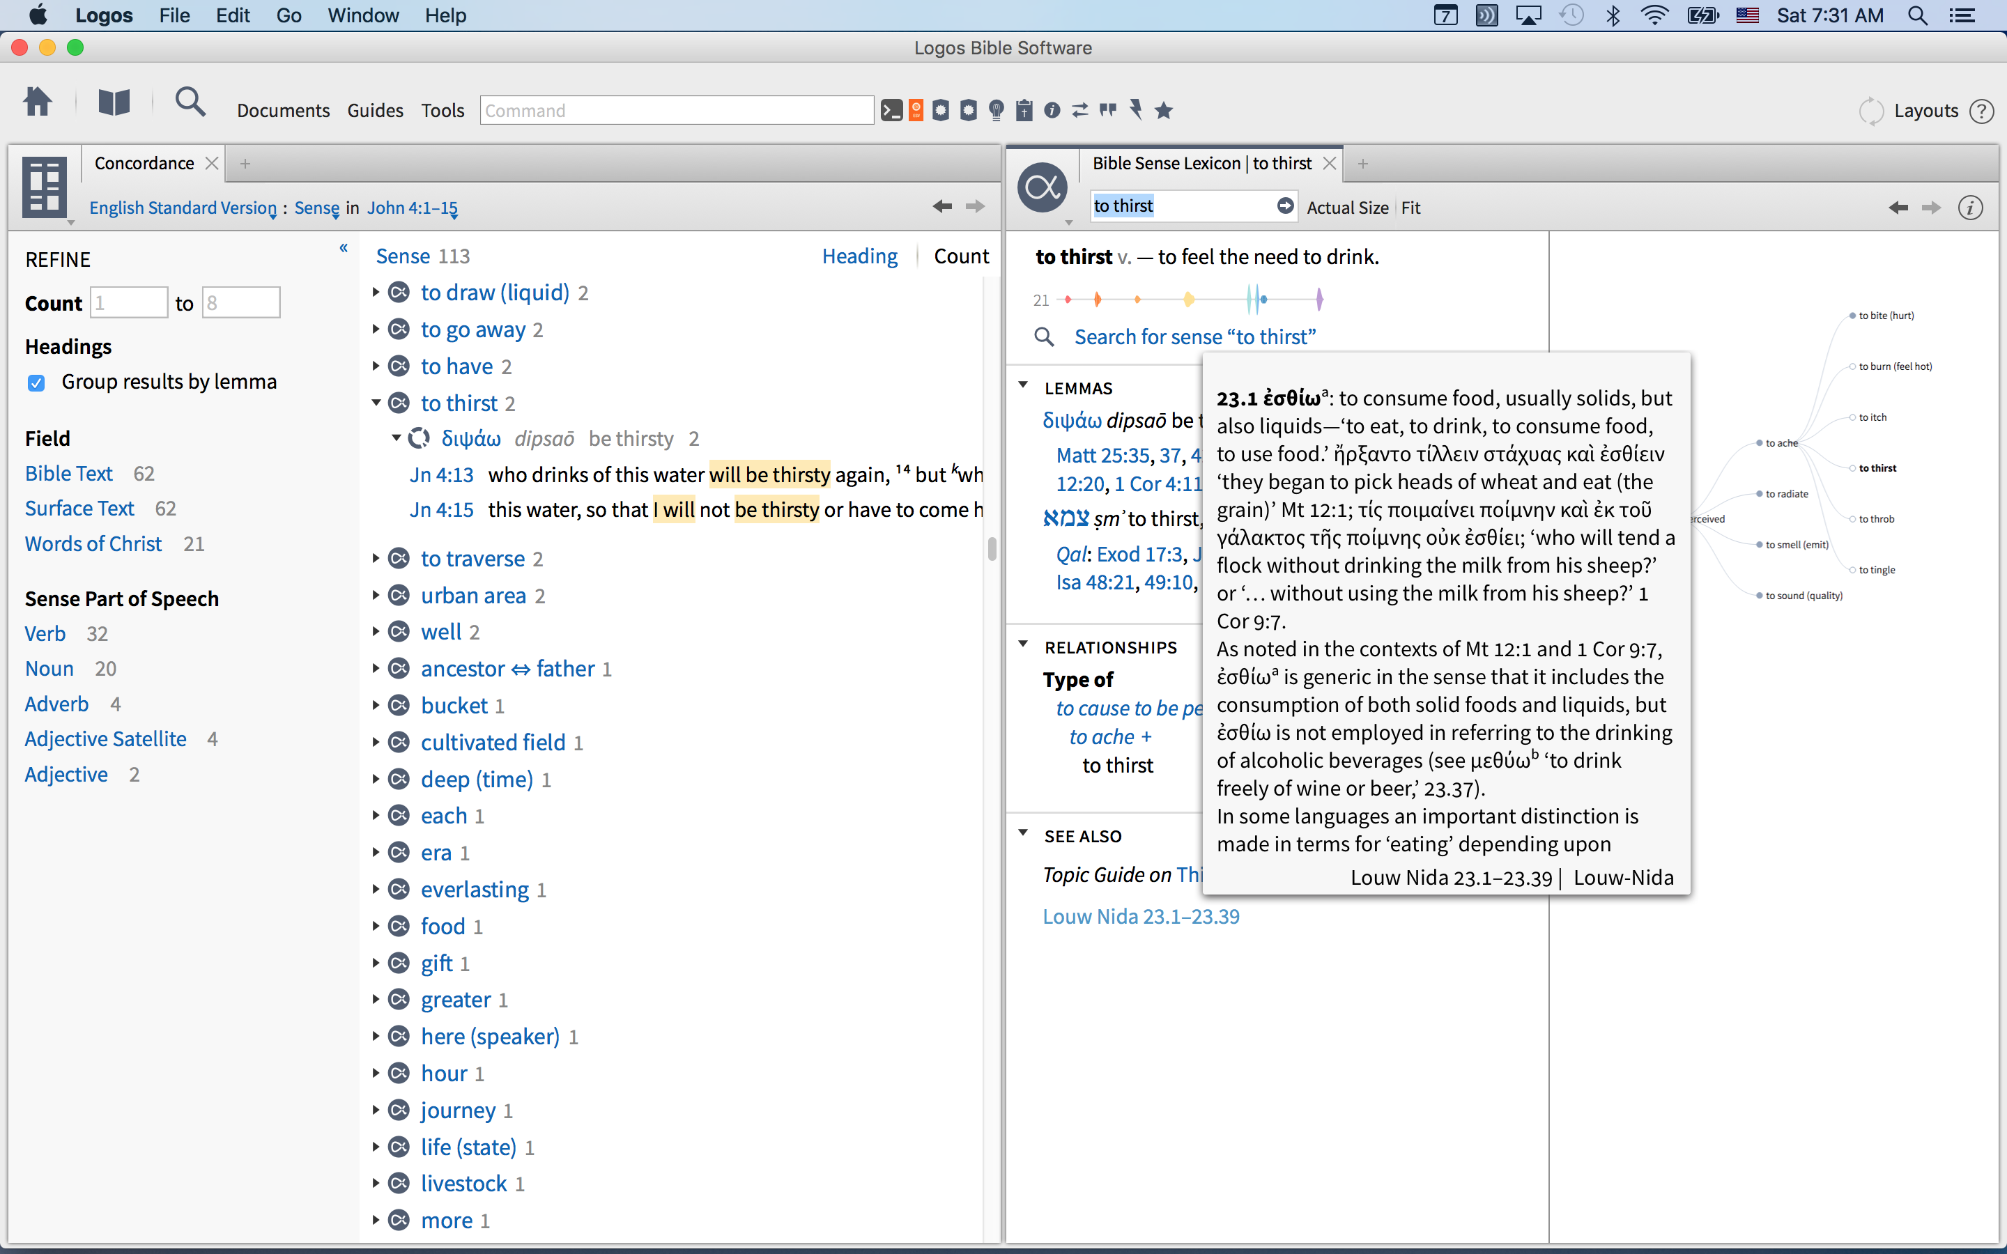2007x1254 pixels.
Task: Open macOS Spotlight search icon
Action: 1917,16
